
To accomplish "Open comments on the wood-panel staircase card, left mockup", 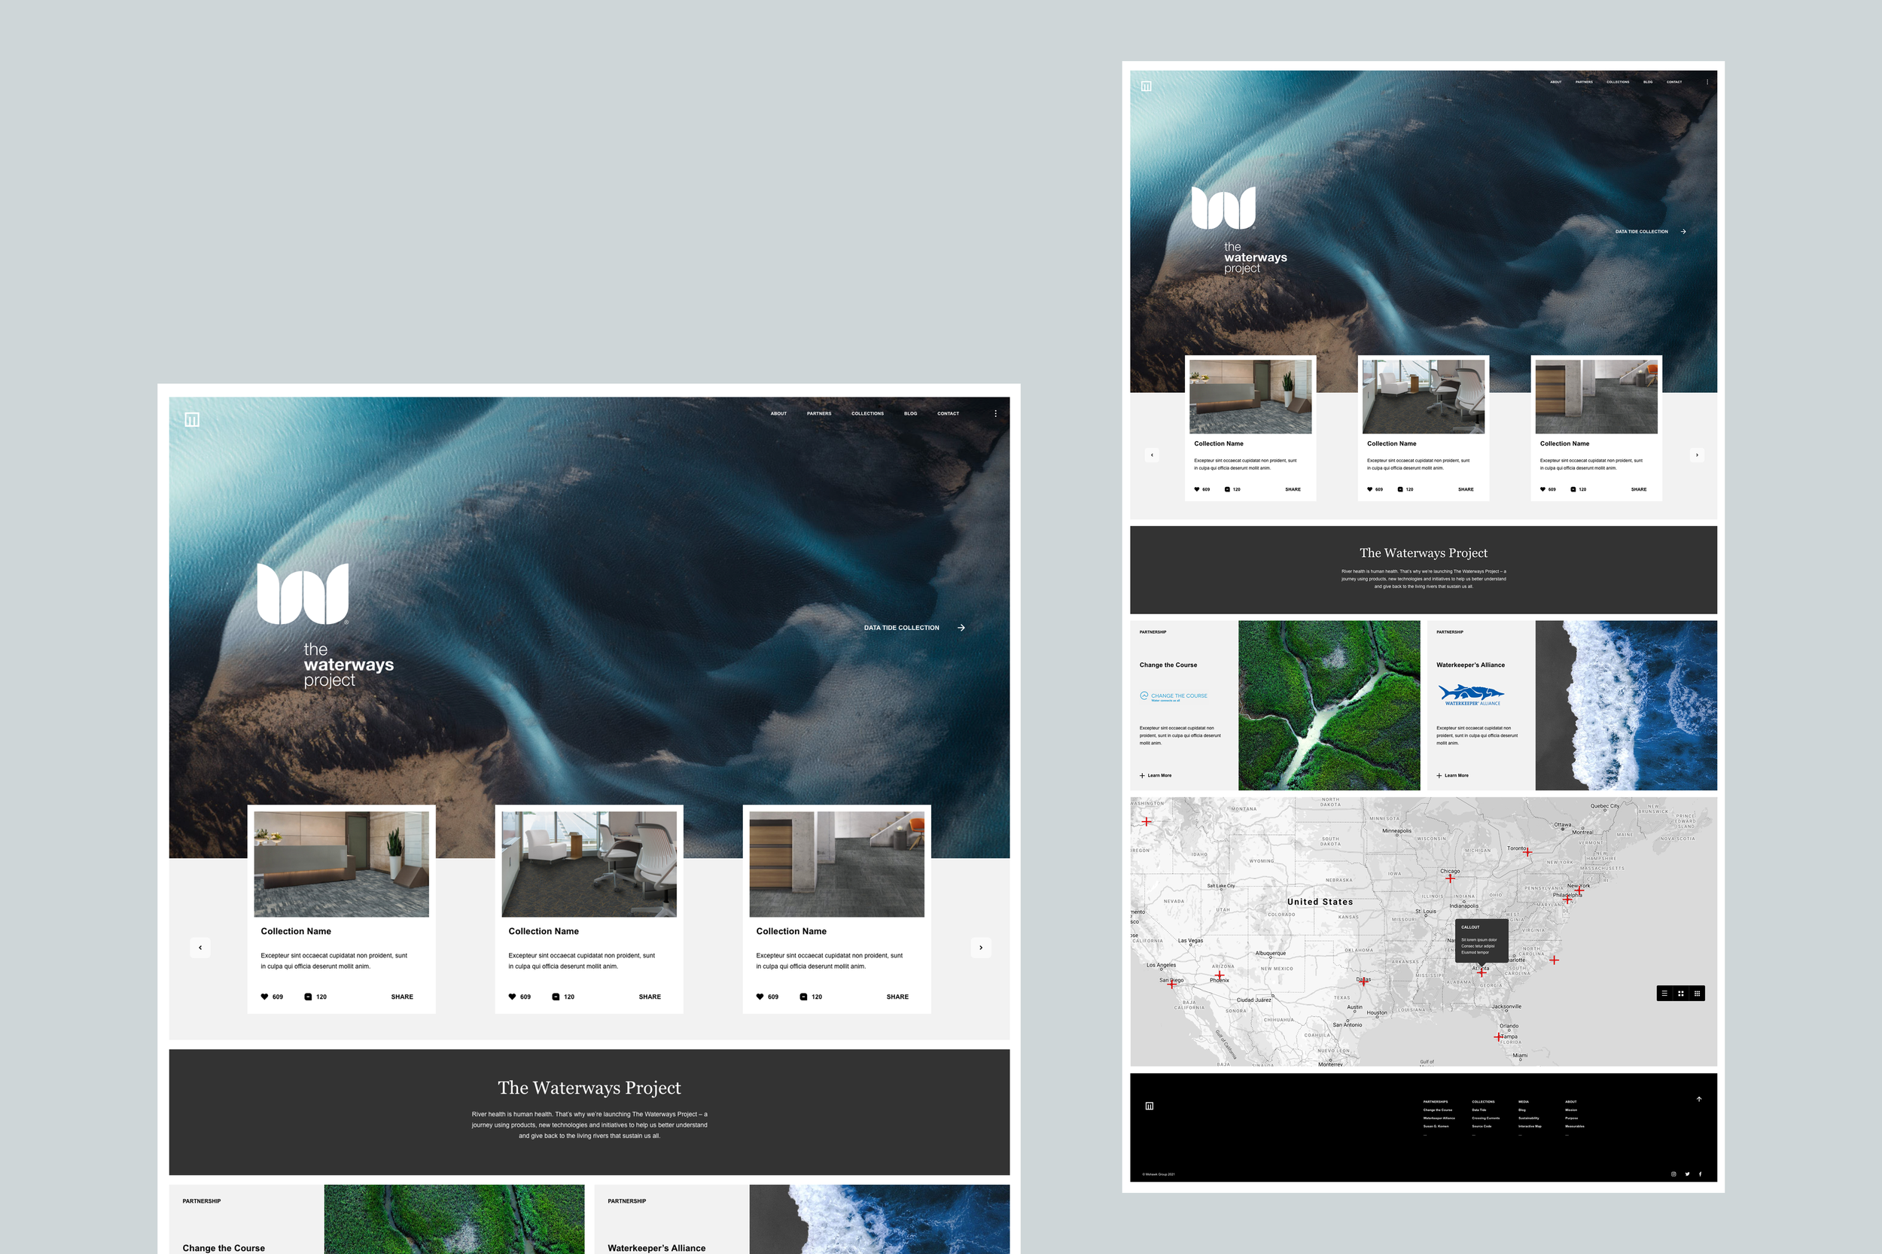I will (x=804, y=997).
